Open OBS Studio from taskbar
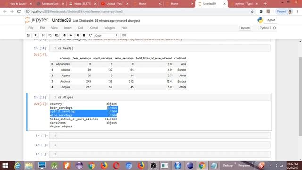Image resolution: width=302 pixels, height=170 pixels. click(x=153, y=166)
